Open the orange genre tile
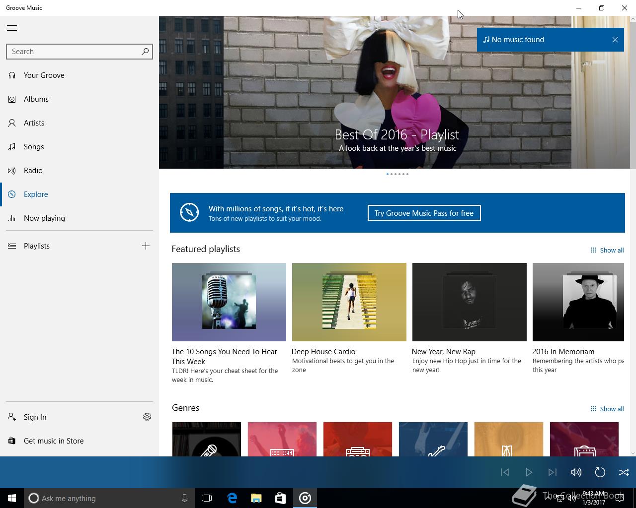636x508 pixels. [x=509, y=439]
